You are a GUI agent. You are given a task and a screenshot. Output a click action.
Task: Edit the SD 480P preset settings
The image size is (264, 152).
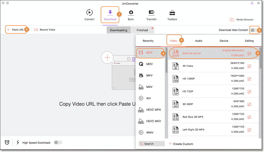249,105
